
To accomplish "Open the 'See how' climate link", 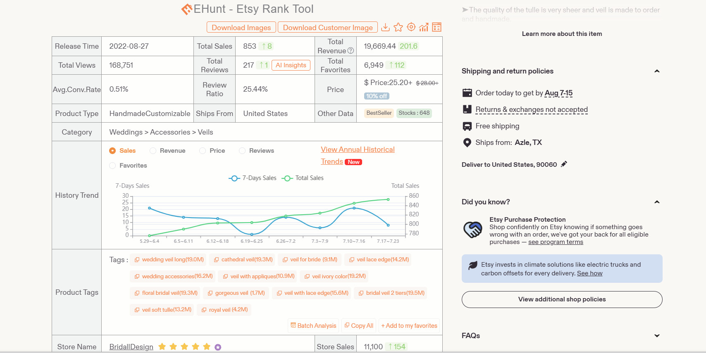I will (x=590, y=273).
